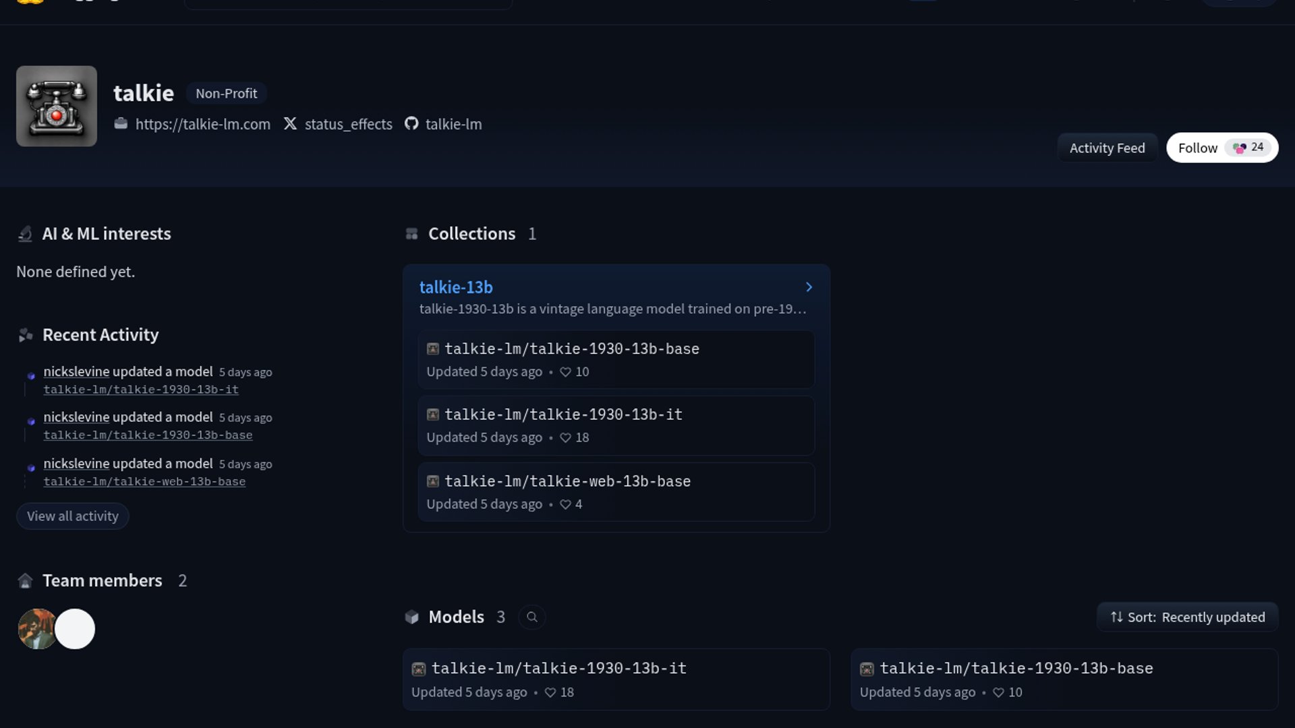Screen dimensions: 1295x728
Task: Click the talkie rotary phone avatar
Action: point(57,106)
